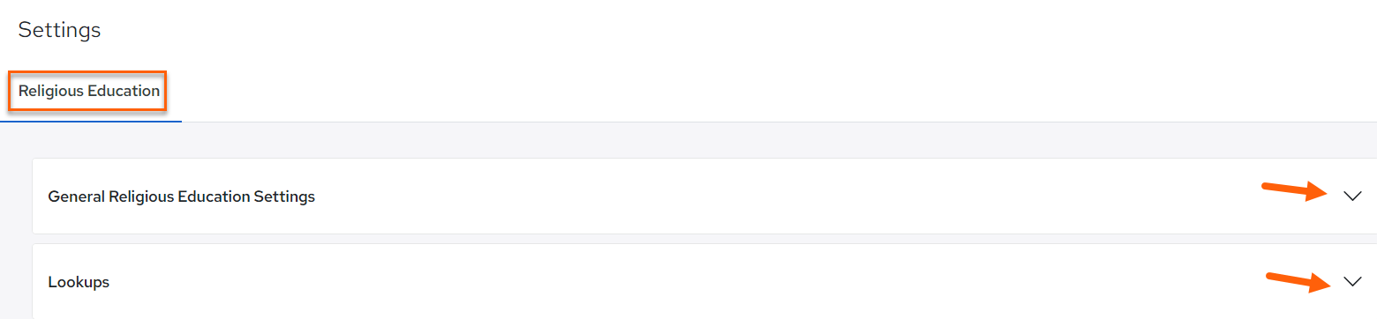The width and height of the screenshot is (1377, 319).
Task: Switch to Religious Education settings tab
Action: tap(89, 91)
